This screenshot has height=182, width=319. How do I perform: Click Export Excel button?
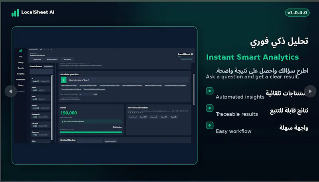(x=133, y=117)
